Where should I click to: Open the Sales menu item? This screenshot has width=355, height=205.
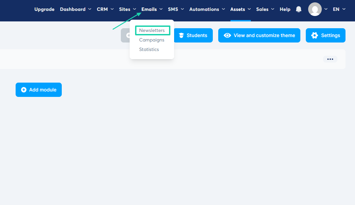point(262,9)
